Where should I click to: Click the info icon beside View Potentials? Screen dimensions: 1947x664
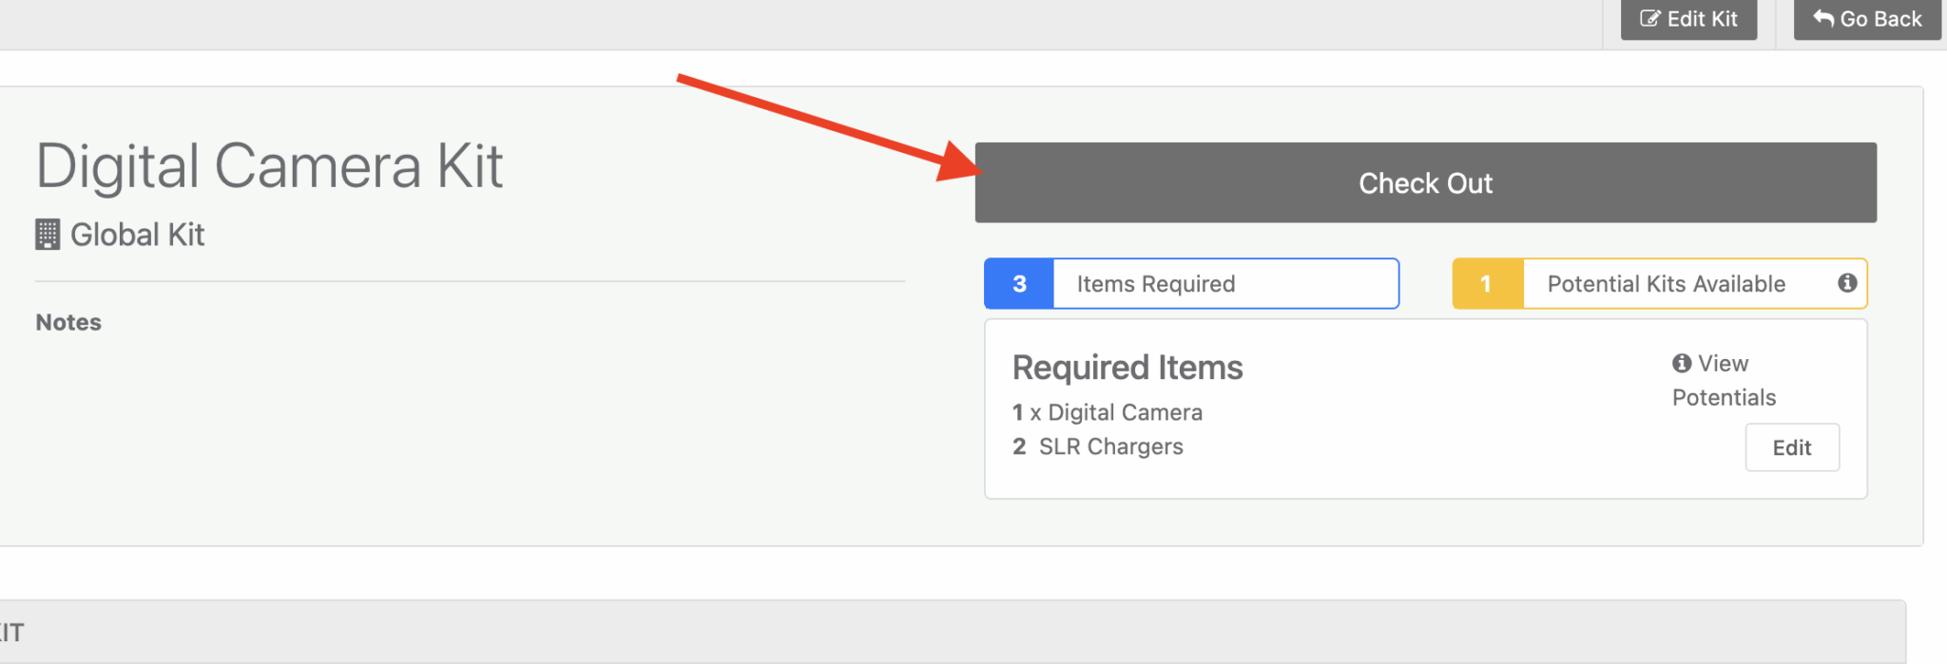1682,364
